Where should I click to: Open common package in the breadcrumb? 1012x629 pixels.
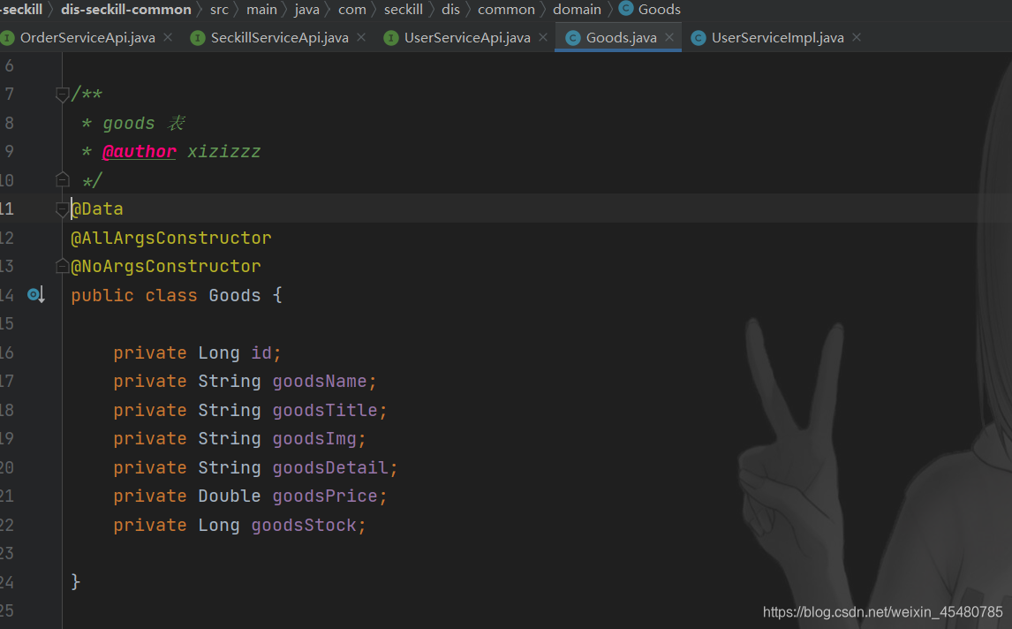[x=506, y=9]
